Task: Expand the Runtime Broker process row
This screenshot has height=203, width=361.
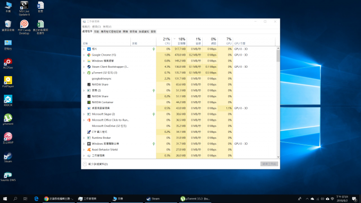Action: click(x=84, y=138)
